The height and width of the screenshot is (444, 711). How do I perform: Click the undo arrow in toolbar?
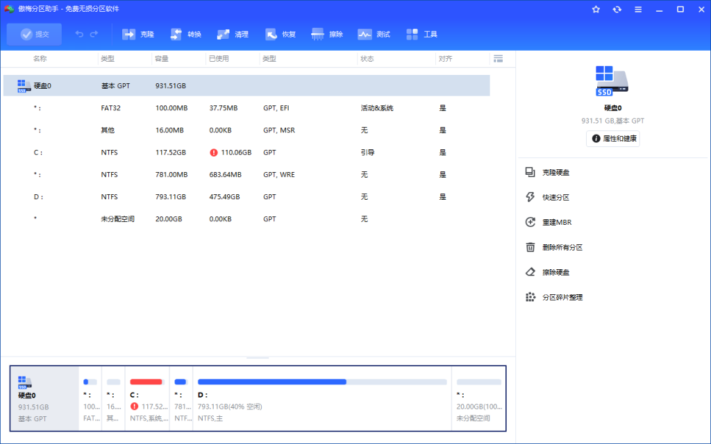coord(79,34)
